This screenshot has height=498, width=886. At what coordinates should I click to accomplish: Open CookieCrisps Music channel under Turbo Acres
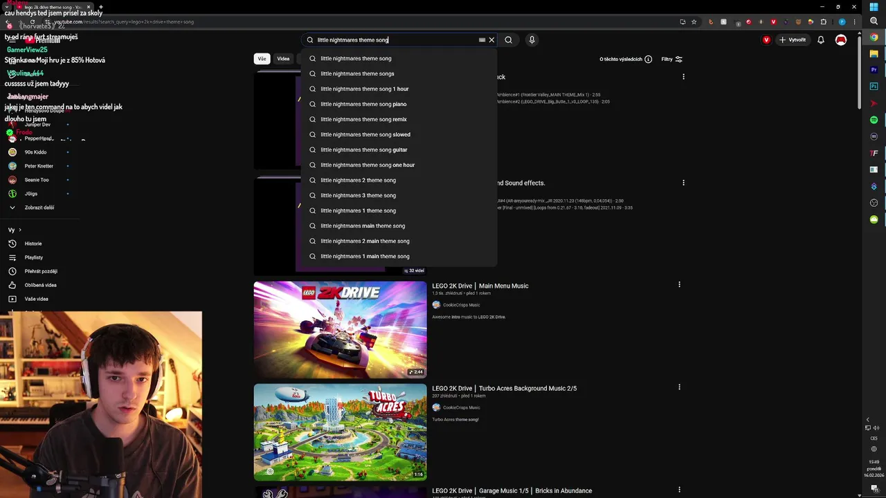(461, 407)
